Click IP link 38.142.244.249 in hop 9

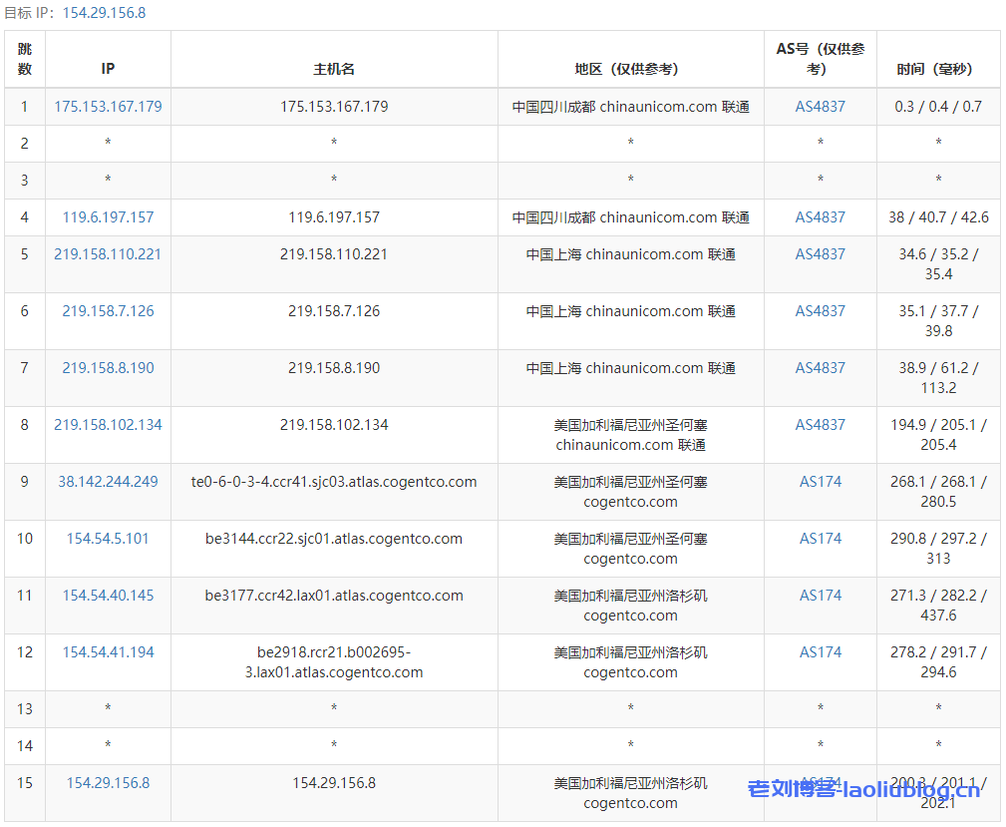[x=108, y=482]
